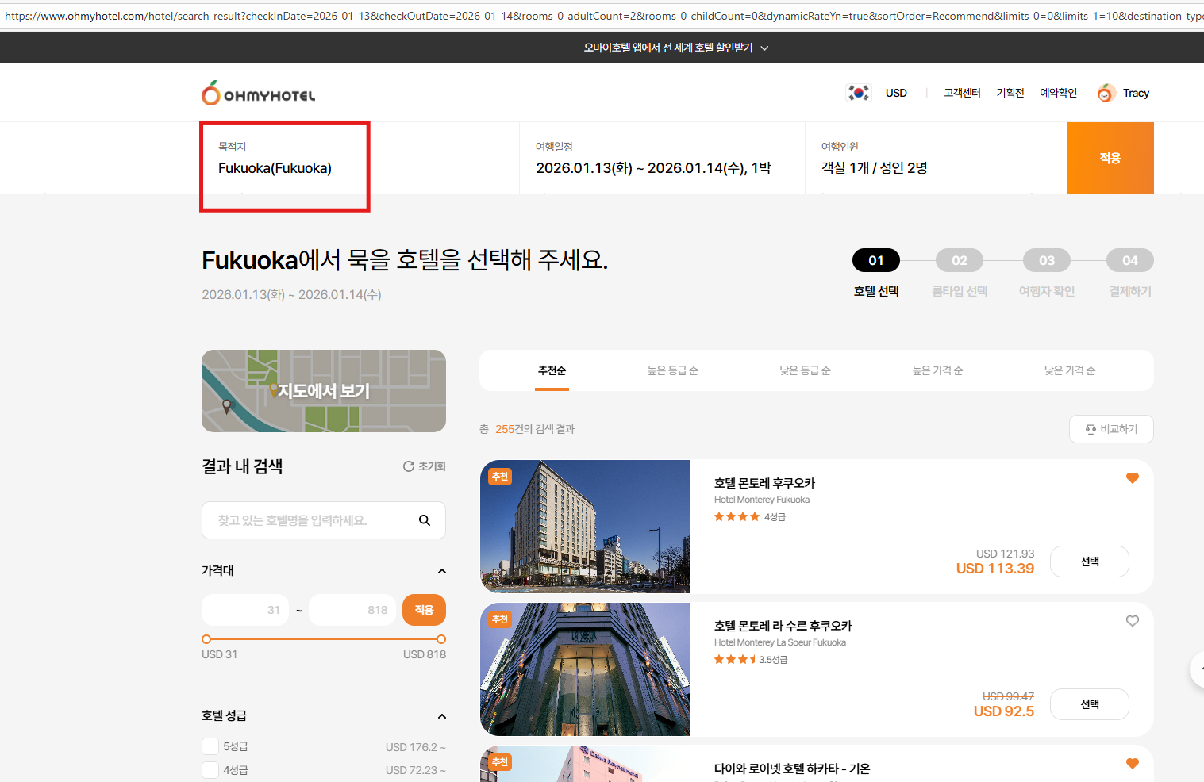Screen dimensions: 1204x782
Task: Click the minimum price slider handle
Action: tap(206, 639)
